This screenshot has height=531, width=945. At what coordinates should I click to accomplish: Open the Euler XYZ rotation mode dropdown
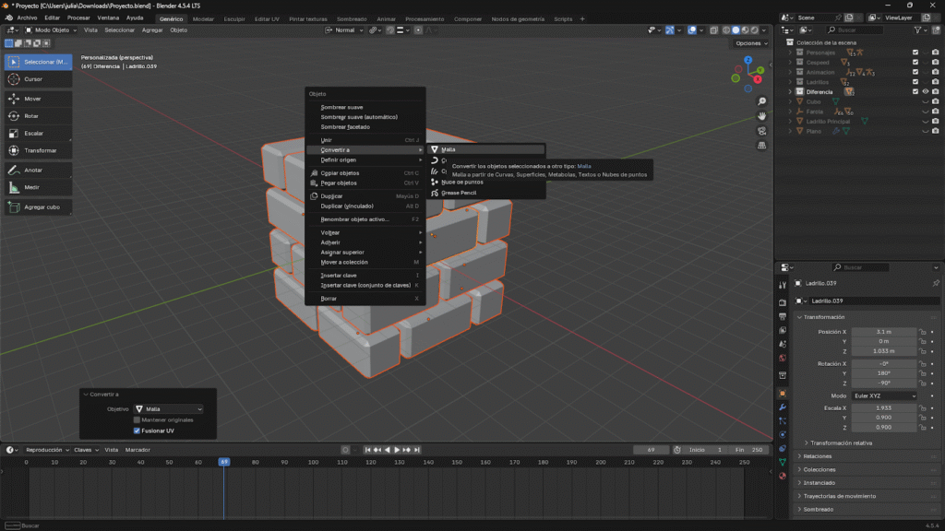tap(884, 395)
